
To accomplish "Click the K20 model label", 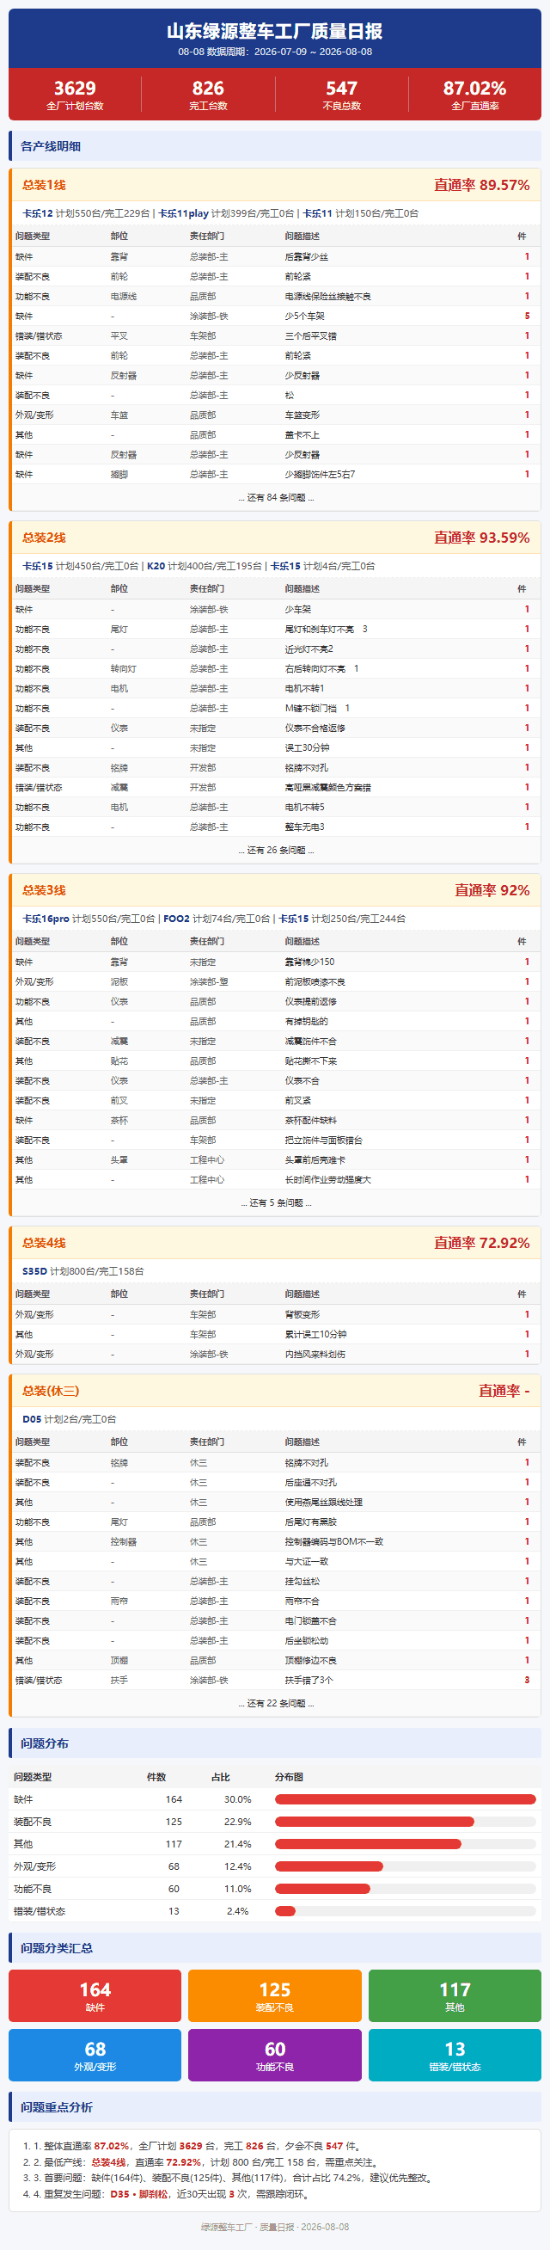I will click(156, 566).
